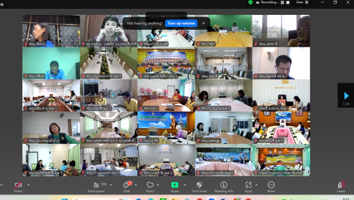Click the 7/20 page indicator text
This screenshot has width=354, height=200.
tap(346, 104)
